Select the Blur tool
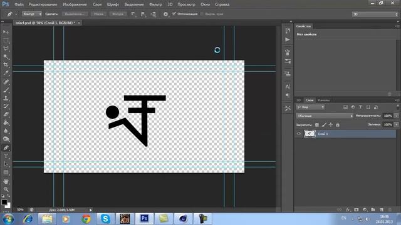This screenshot has width=401, height=225. pos(6,131)
